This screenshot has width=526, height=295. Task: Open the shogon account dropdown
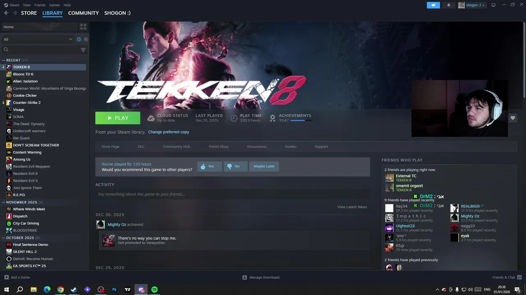tap(472, 5)
